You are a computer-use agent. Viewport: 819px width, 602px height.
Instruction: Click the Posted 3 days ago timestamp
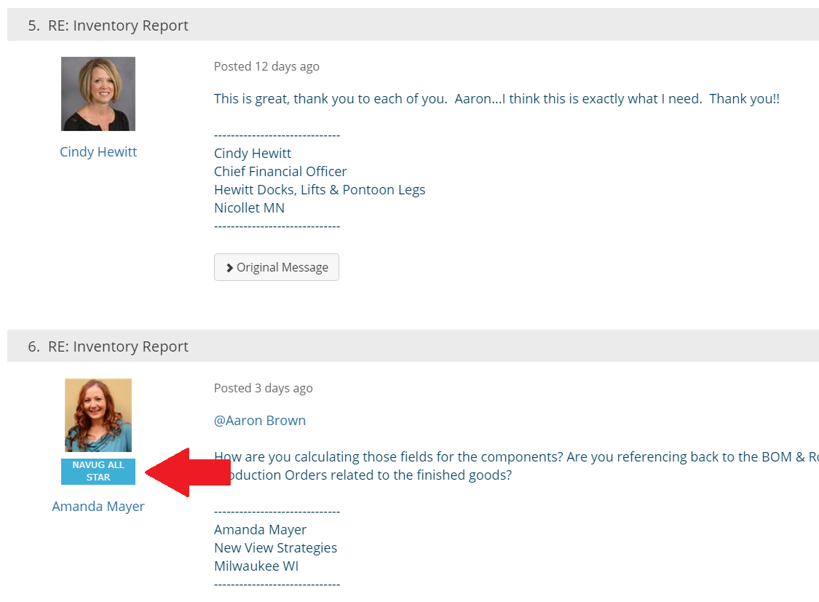263,388
